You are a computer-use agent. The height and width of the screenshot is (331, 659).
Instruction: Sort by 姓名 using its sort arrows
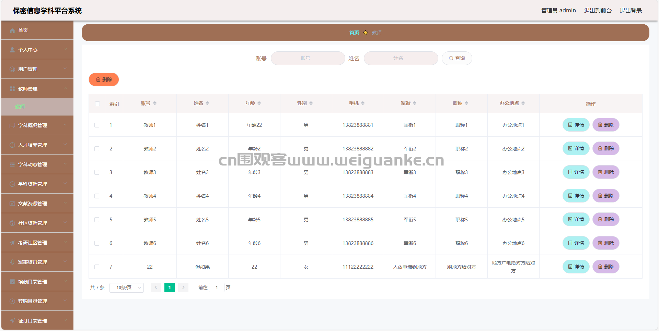207,103
